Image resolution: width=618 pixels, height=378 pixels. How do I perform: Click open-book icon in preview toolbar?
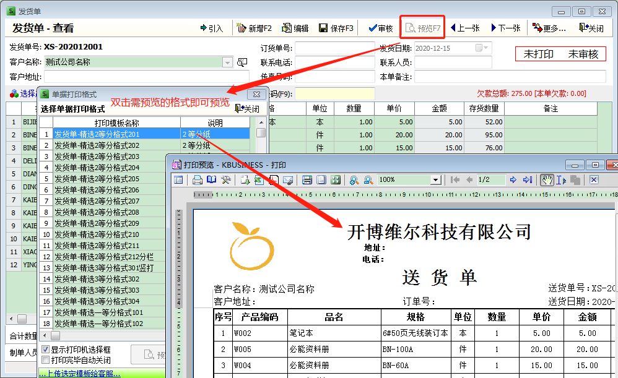coord(212,180)
